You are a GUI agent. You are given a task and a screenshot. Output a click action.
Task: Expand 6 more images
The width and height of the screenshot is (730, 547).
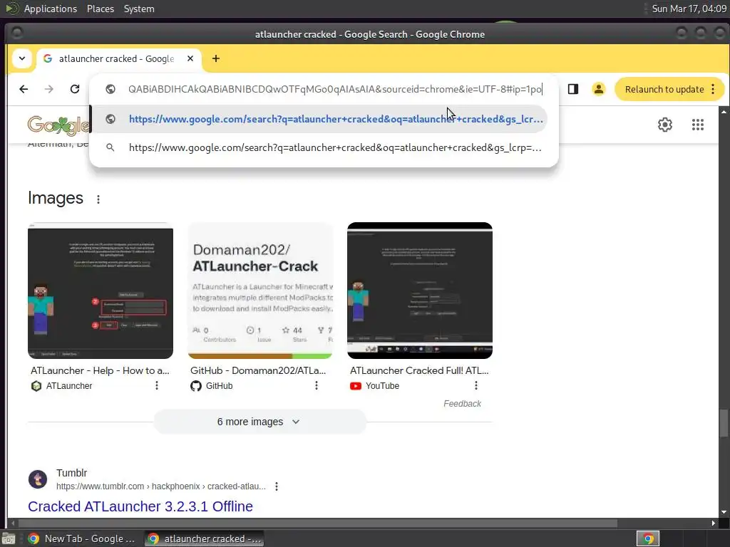259,422
